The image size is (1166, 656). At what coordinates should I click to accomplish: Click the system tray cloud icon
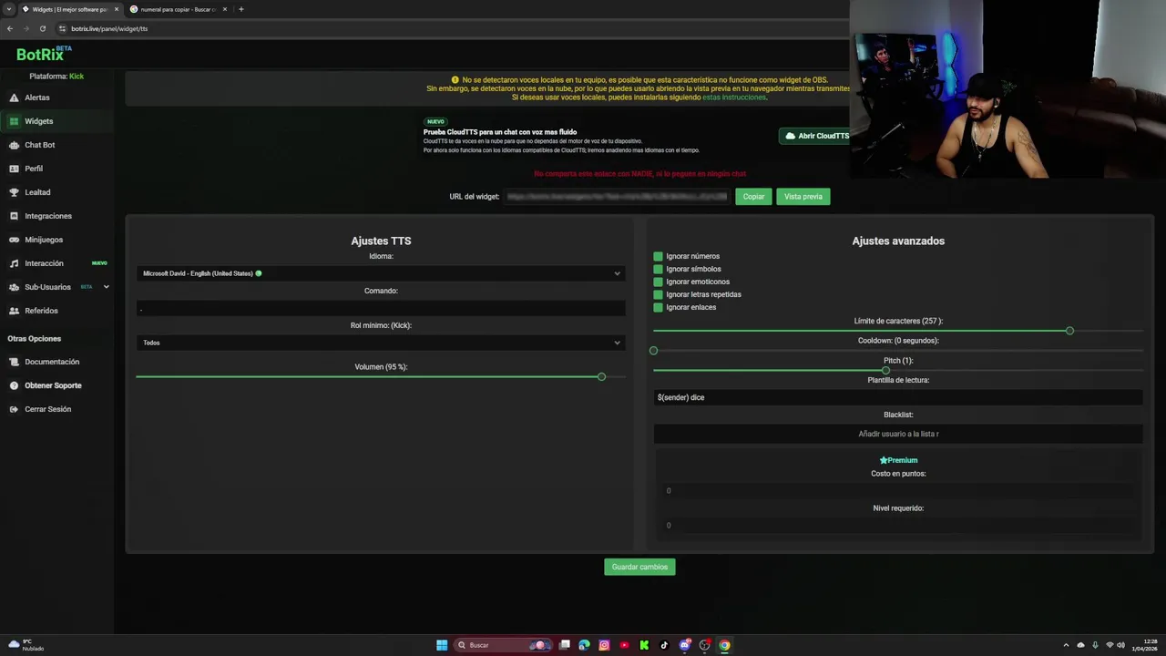coord(1080,645)
